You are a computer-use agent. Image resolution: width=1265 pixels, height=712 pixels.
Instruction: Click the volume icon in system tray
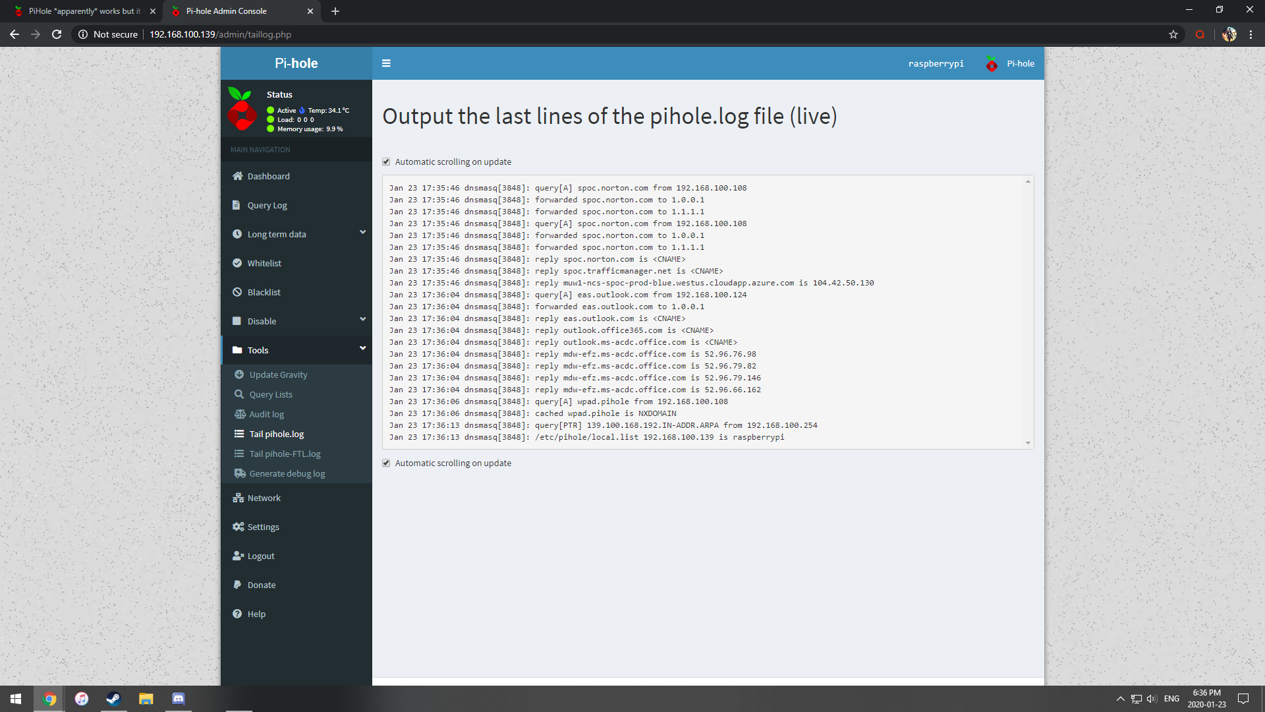pos(1152,699)
